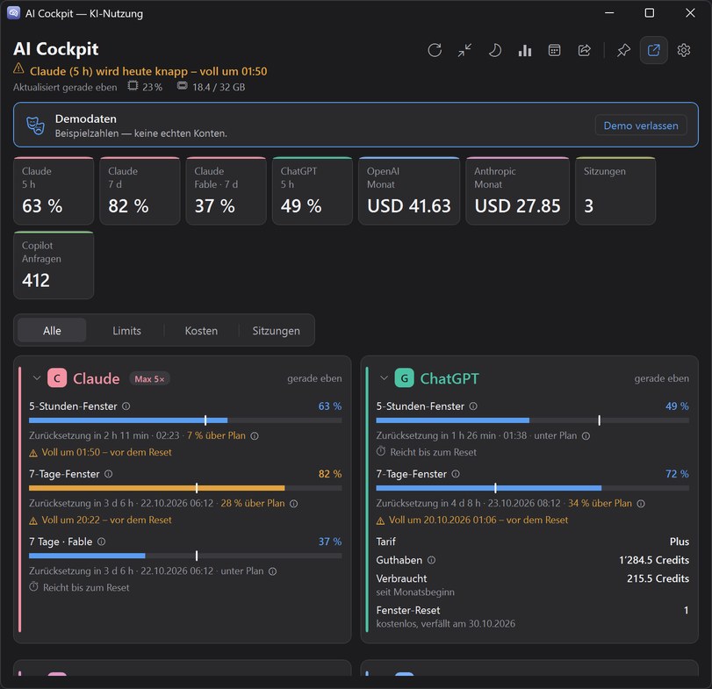Viewport: 712px width, 689px height.
Task: Click the orange Claude 7-Tage-Fenster progress bar
Action: coord(185,488)
